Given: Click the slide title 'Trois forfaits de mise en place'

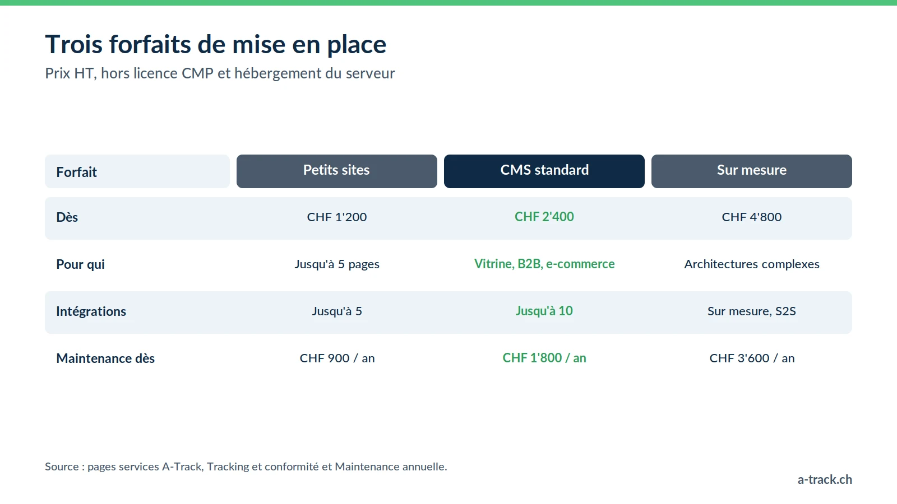Looking at the screenshot, I should (x=216, y=44).
